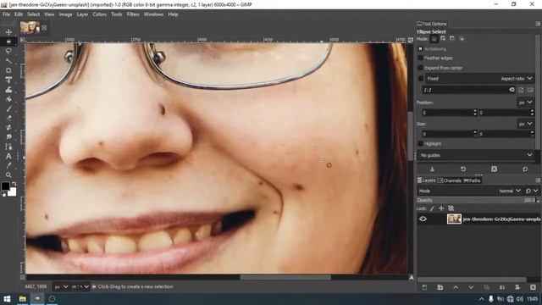Hide the jen-theodore layer with eye icon

click(423, 219)
